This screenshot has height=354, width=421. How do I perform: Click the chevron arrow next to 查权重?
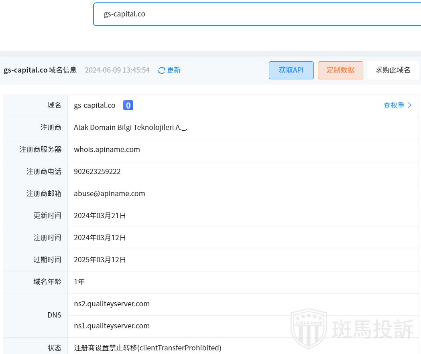click(x=410, y=105)
